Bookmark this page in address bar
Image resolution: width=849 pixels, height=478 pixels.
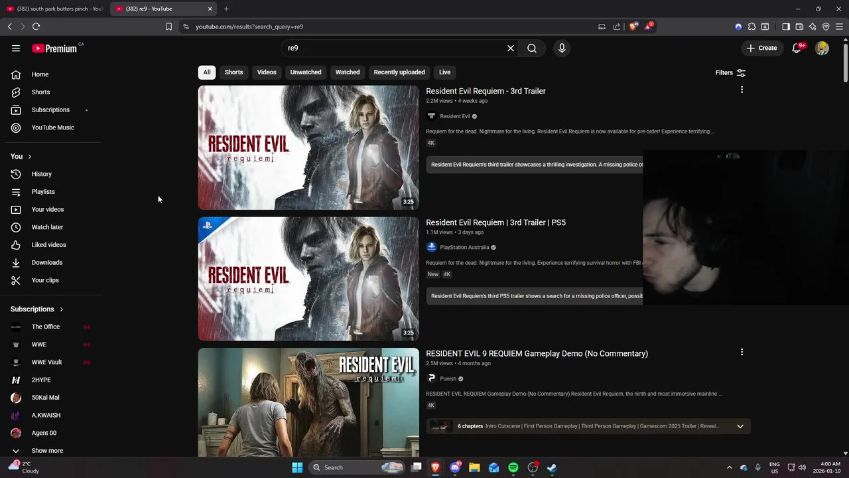[168, 27]
